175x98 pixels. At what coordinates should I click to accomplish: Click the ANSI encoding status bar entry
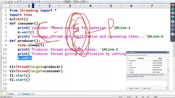click(155, 97)
